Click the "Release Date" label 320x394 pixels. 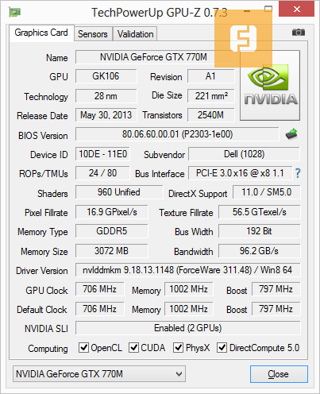[x=42, y=116]
